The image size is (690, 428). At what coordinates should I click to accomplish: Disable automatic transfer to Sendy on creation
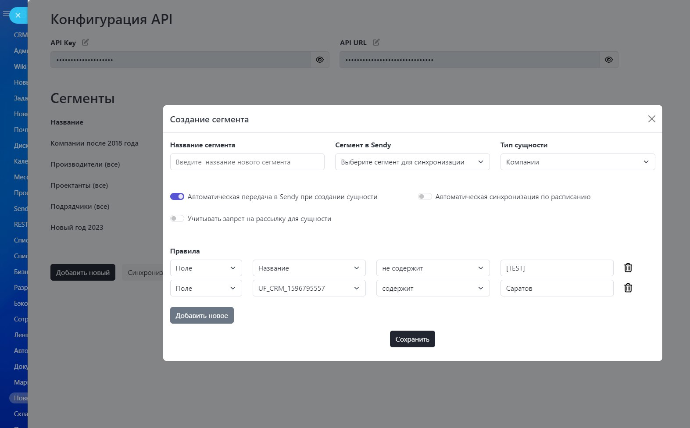point(177,196)
